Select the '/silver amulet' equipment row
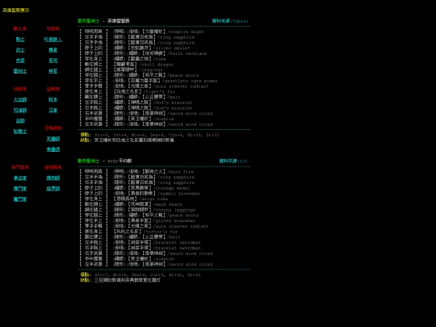 coord(135,48)
